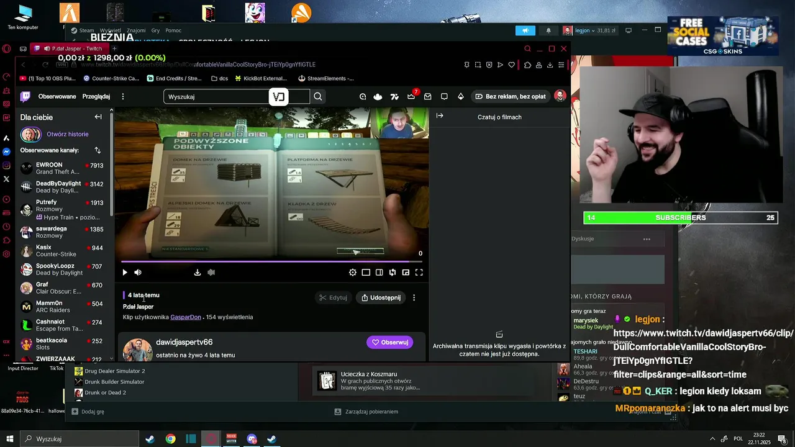This screenshot has height=447, width=795.
Task: Reload the page in Opera GX
Action: [45, 65]
